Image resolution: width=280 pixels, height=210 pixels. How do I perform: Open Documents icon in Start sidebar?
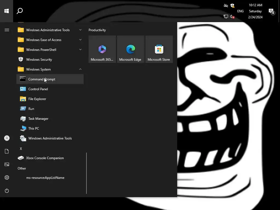[7, 151]
